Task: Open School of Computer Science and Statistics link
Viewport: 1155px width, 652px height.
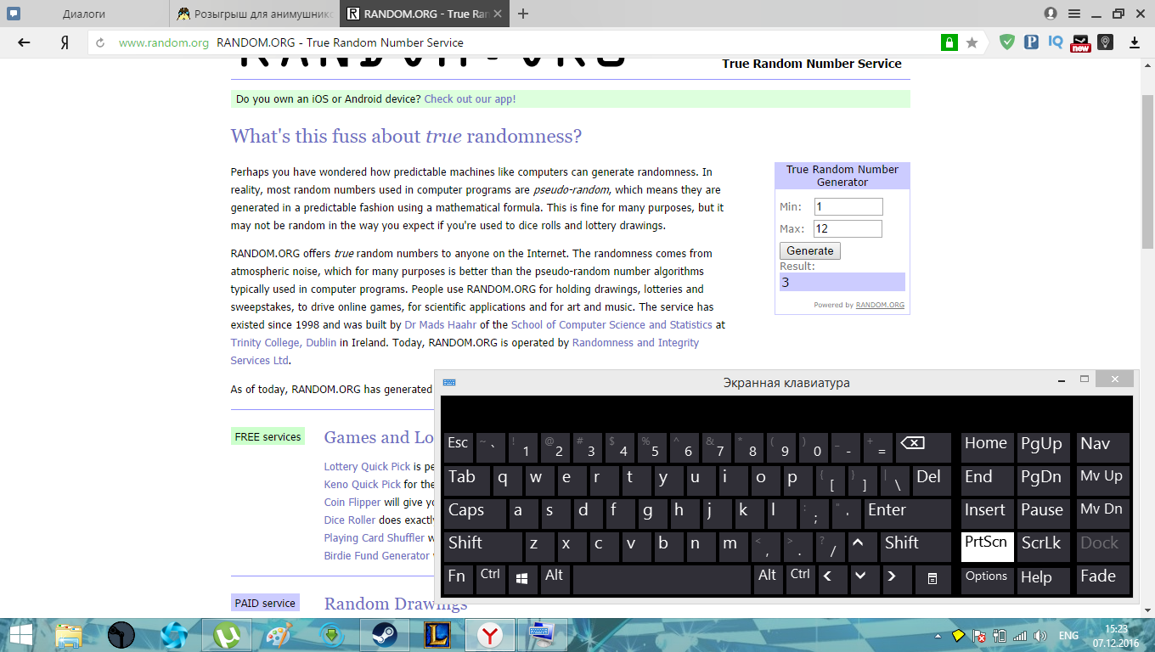Action: click(611, 324)
